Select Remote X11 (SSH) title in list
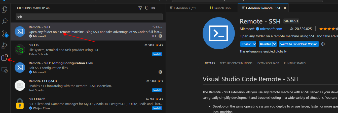Screen dimensions: 338x113 (x=43, y=81)
